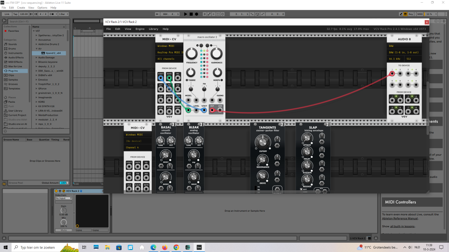The image size is (449, 252).
Task: Open Chrome from the taskbar
Action: (x=176, y=247)
